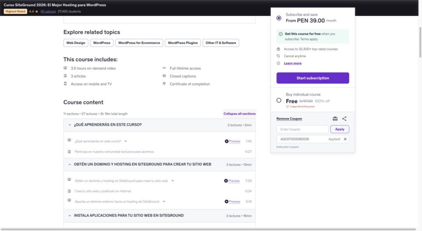This screenshot has height=231, width=422.
Task: Click the on-demand video icon
Action: [65, 68]
